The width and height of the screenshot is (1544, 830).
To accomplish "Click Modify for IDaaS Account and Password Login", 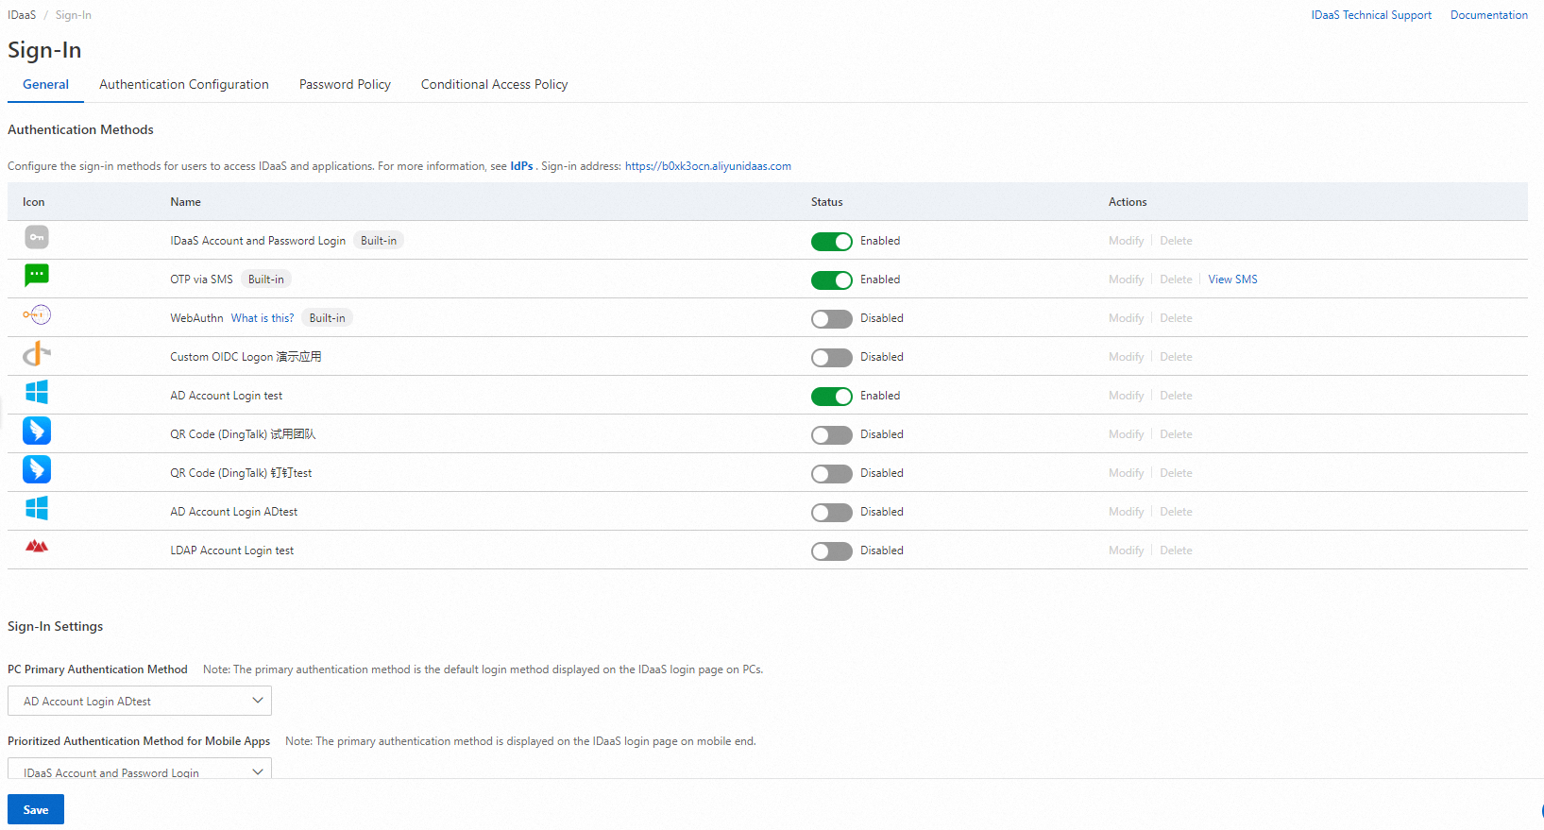I will tap(1126, 241).
